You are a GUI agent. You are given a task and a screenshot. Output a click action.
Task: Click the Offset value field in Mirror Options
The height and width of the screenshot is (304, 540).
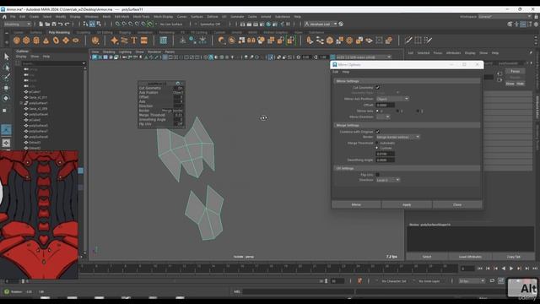pos(385,105)
